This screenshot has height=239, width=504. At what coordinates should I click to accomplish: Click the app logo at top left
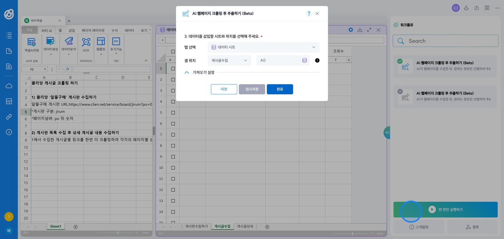pyautogui.click(x=9, y=14)
